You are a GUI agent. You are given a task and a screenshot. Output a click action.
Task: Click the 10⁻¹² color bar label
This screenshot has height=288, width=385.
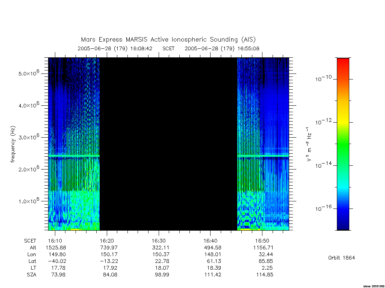(x=324, y=121)
